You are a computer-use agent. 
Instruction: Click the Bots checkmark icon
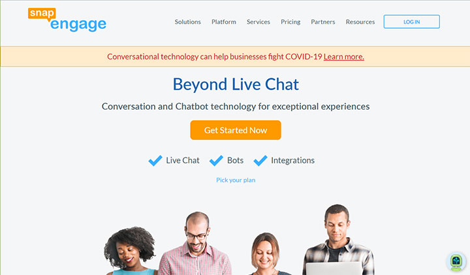(216, 161)
